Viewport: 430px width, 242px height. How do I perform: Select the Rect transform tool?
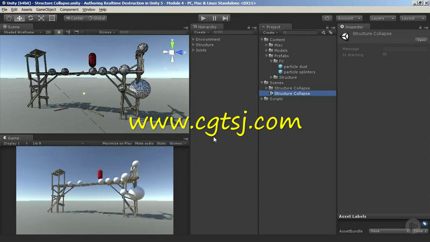pyautogui.click(x=52, y=18)
